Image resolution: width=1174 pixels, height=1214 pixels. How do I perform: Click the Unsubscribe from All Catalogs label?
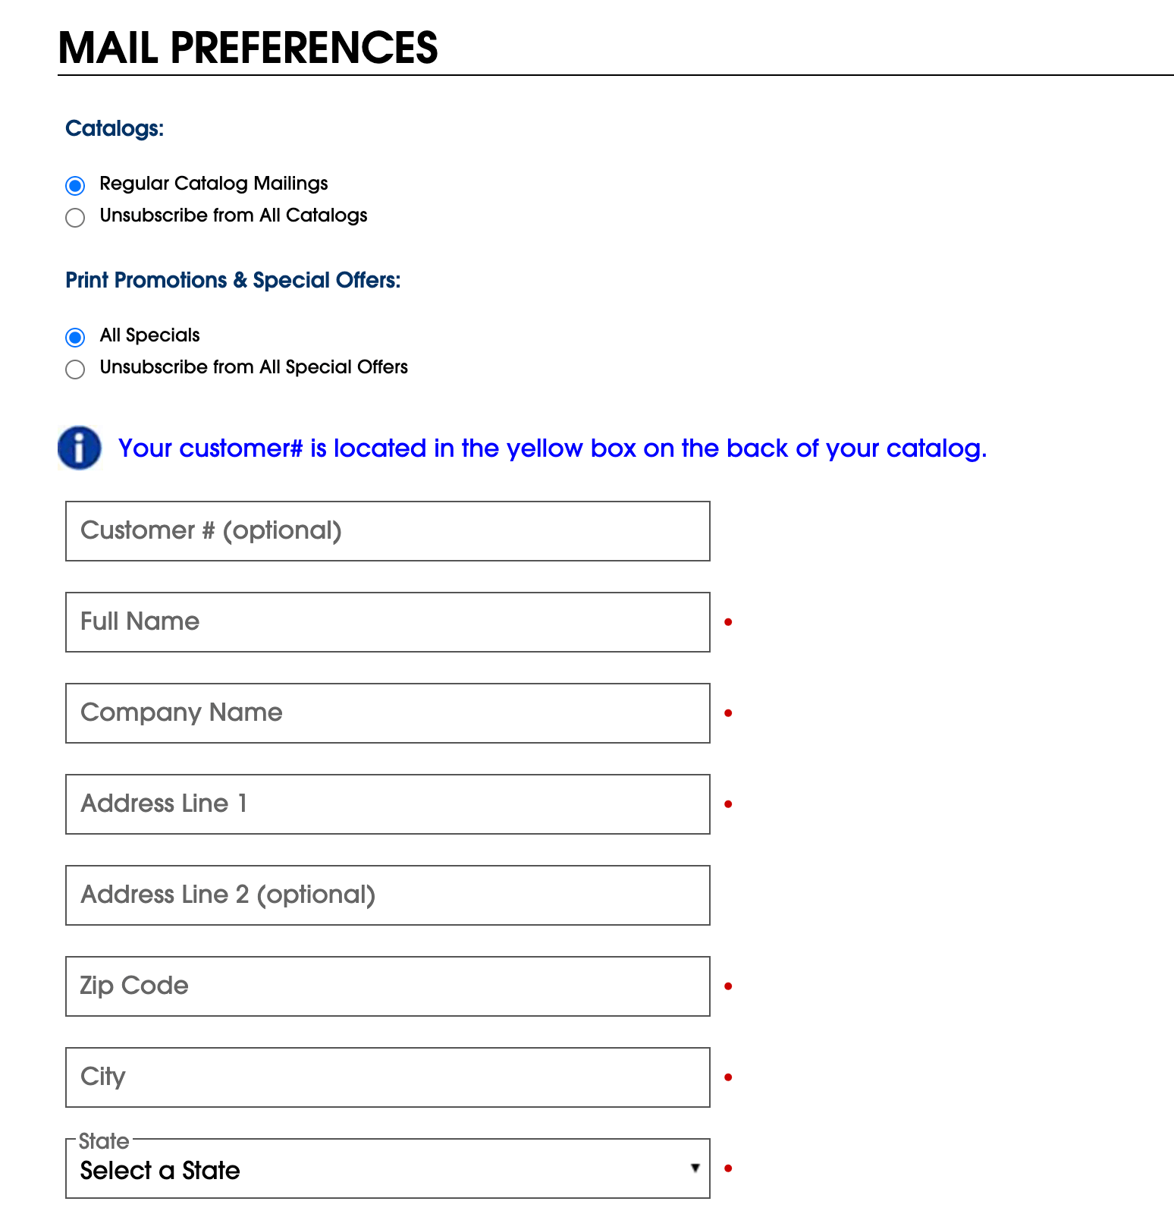pyautogui.click(x=234, y=215)
